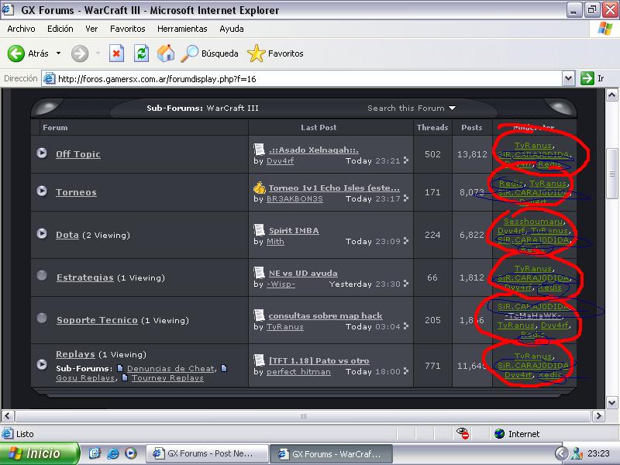This screenshot has width=620, height=465.
Task: Click the Torneos forum status icon
Action: 42,191
